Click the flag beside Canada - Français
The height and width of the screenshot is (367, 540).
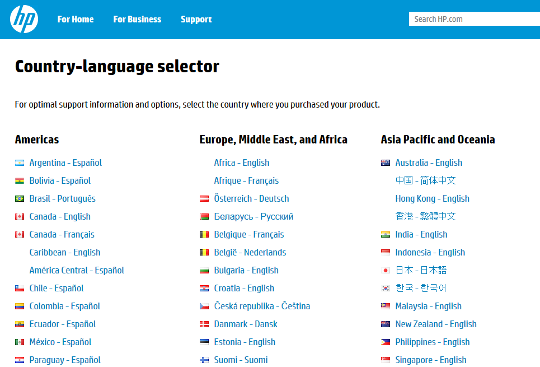click(x=20, y=235)
